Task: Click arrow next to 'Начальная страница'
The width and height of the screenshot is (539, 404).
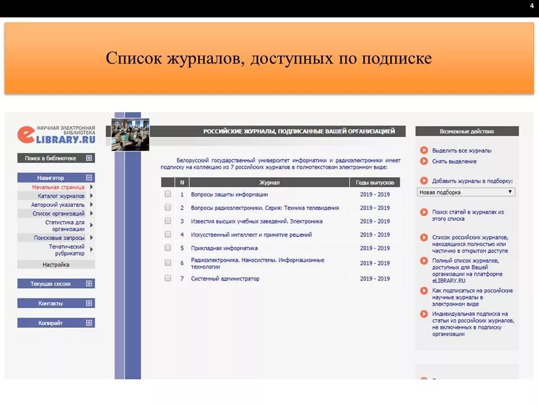Action: tap(92, 187)
